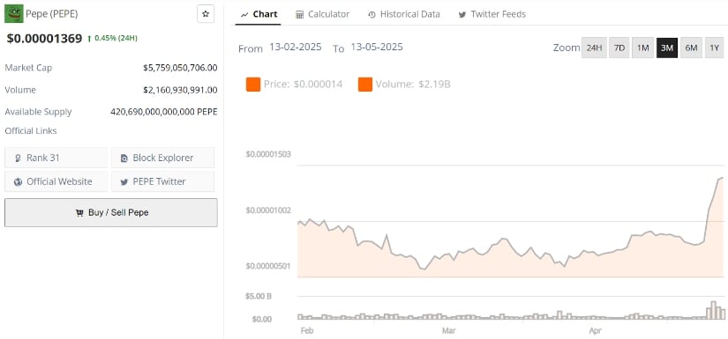Click the calculator icon
This screenshot has width=728, height=339.
pyautogui.click(x=300, y=15)
